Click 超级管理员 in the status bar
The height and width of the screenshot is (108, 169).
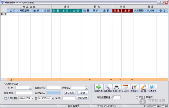[x=74, y=106]
